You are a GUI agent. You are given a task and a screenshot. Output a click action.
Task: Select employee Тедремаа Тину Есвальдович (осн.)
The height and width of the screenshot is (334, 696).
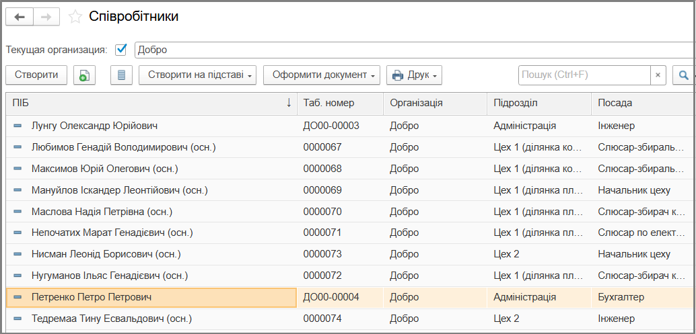coord(112,319)
